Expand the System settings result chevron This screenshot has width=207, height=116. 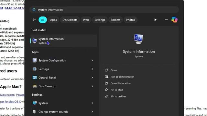tap(92, 103)
